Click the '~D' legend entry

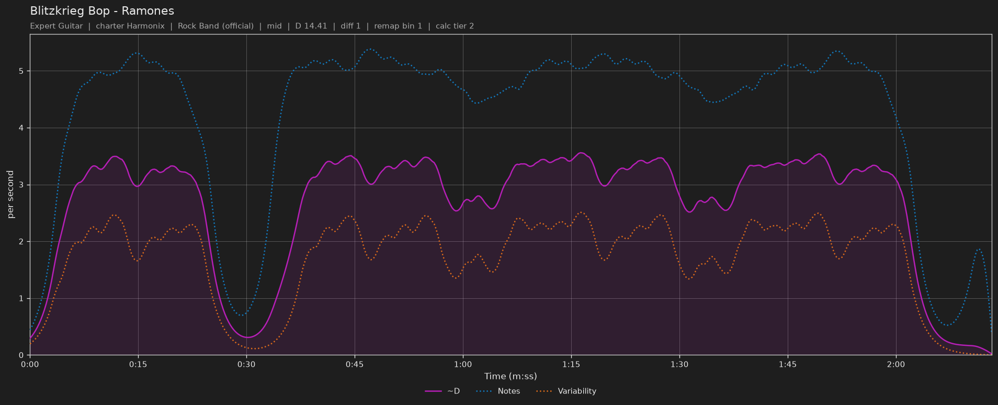pos(443,391)
